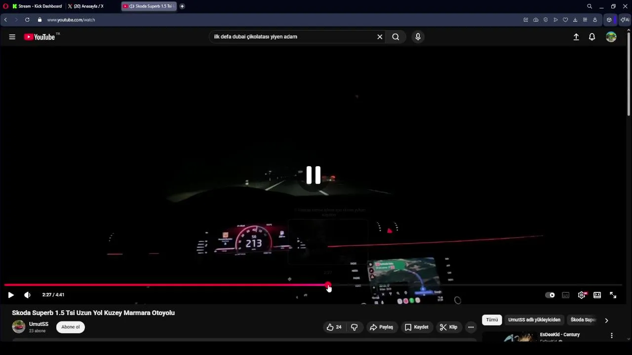The width and height of the screenshot is (632, 355).
Task: Play the video from the player controls
Action: 11,295
